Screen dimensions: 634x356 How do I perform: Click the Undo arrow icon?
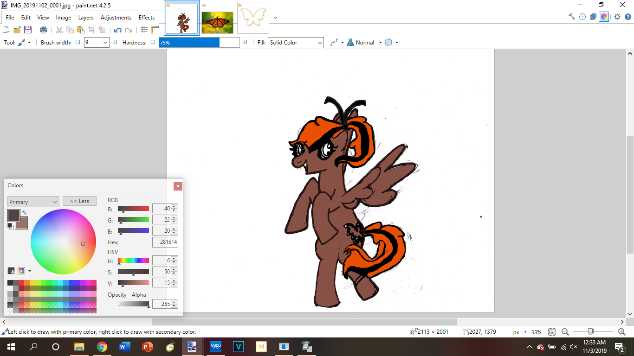click(x=117, y=30)
